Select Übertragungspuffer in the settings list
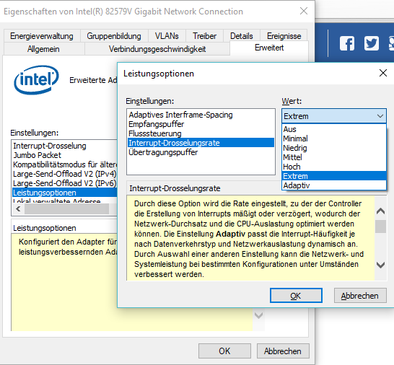 [x=201, y=152]
